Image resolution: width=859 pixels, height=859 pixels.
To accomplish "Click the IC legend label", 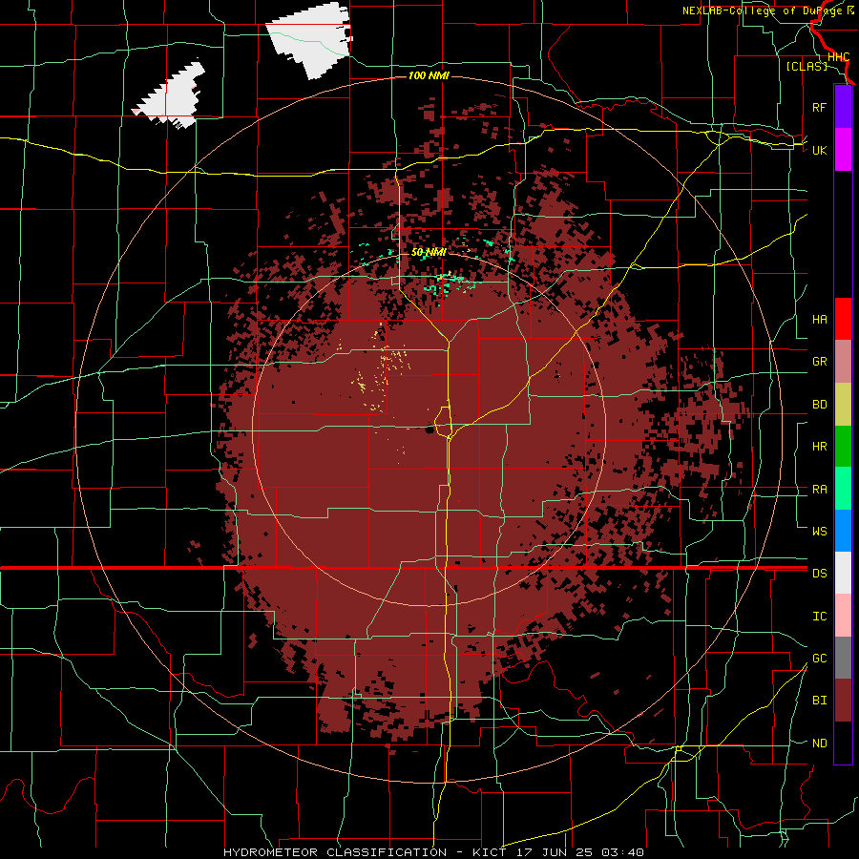I will point(819,616).
